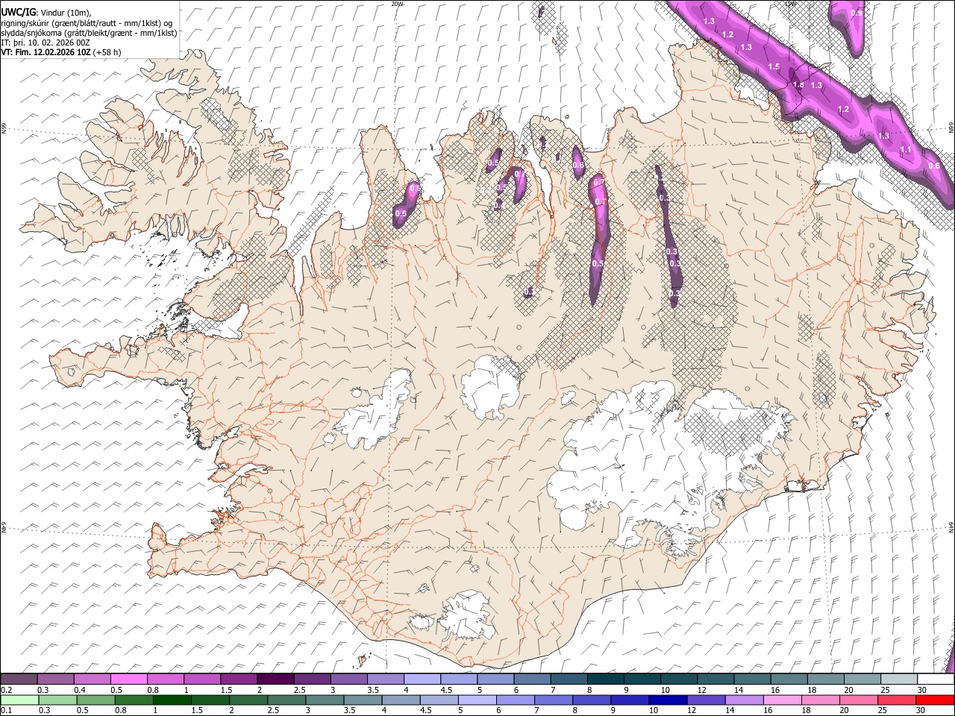The height and width of the screenshot is (716, 955).
Task: Click the bright red lower swatch starting at 30
Action: pos(935,700)
